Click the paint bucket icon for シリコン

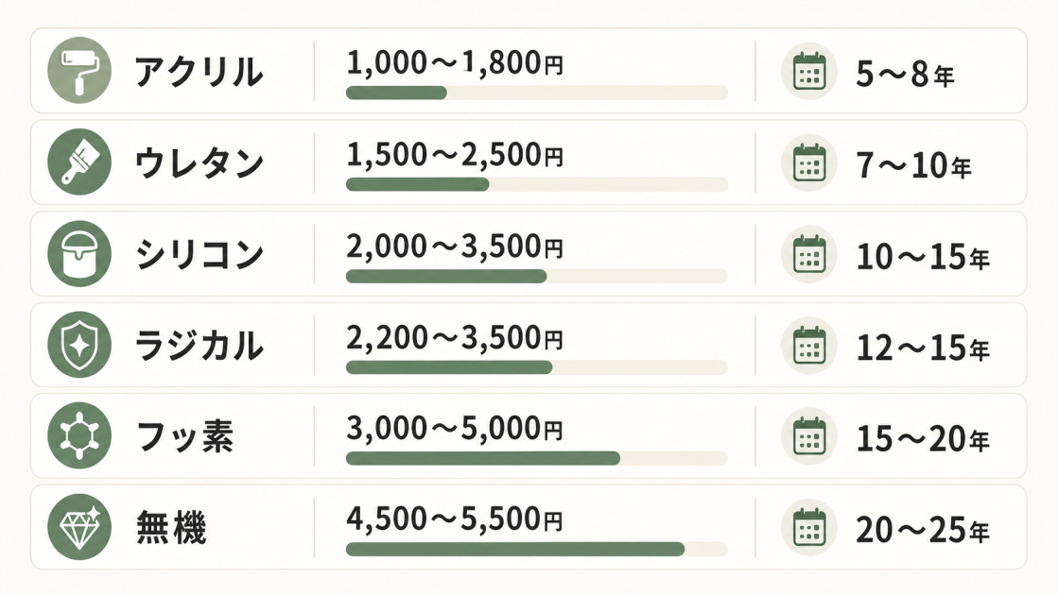[x=79, y=253]
